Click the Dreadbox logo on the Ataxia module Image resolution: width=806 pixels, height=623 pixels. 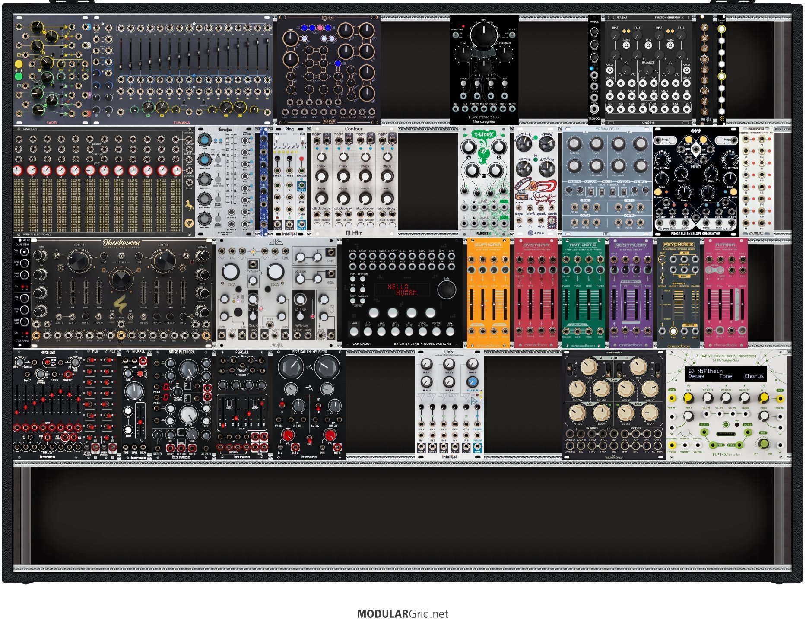(726, 345)
